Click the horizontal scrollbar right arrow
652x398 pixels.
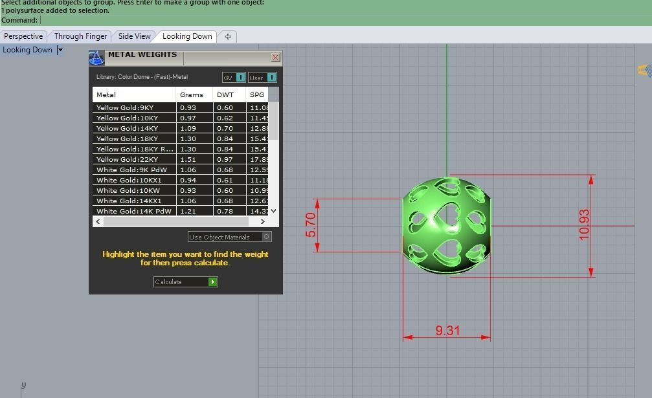(262, 221)
